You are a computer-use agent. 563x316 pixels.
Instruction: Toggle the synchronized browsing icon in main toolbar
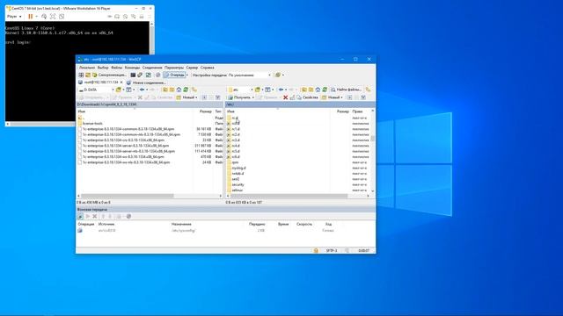149,75
